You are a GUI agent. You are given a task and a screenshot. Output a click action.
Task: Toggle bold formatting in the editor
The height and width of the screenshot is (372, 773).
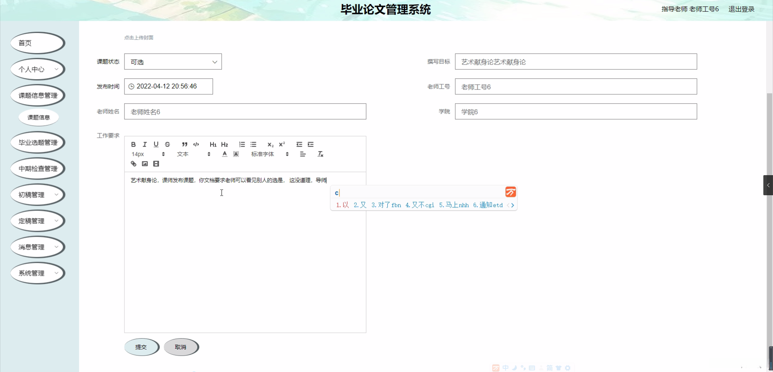[133, 145]
